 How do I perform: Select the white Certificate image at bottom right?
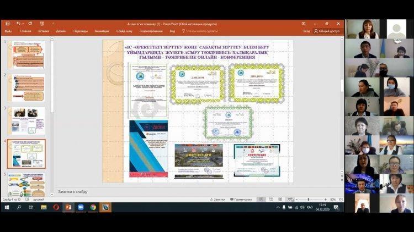[x=257, y=160]
